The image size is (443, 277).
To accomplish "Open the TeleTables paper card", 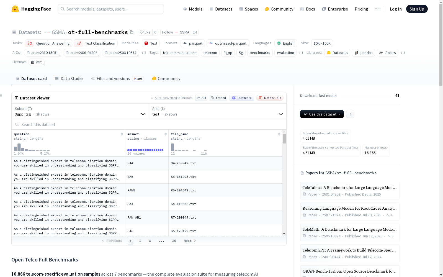I will (x=350, y=191).
